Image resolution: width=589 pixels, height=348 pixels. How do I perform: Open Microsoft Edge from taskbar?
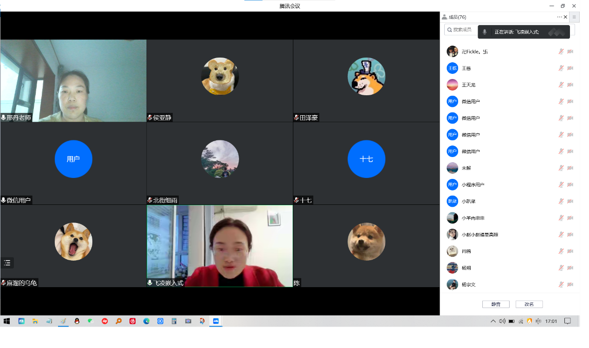147,321
